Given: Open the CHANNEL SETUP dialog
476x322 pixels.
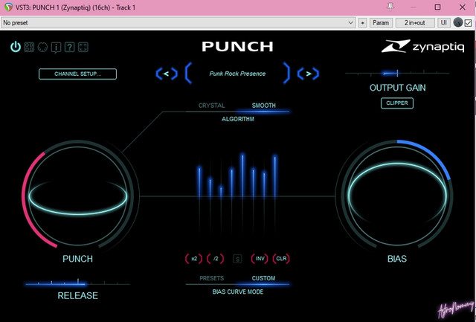Looking at the screenshot, I should coord(77,74).
